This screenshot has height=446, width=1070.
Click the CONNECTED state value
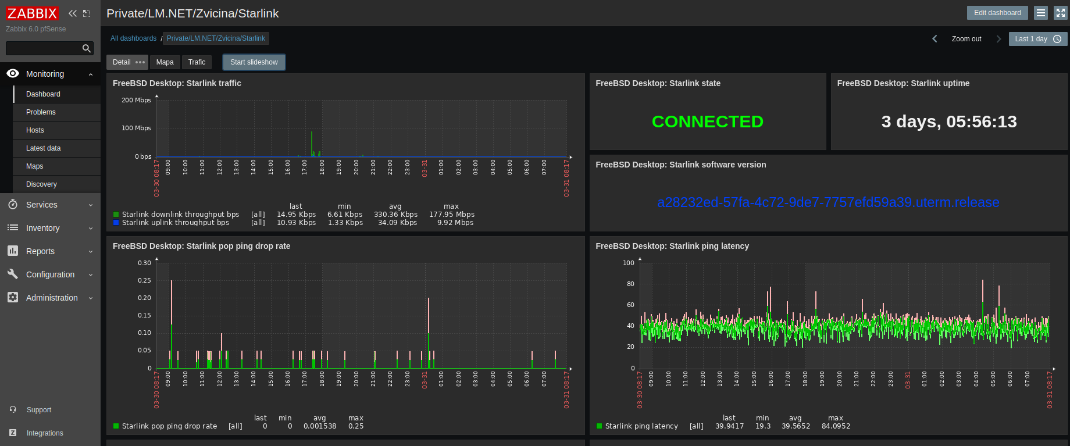(708, 122)
